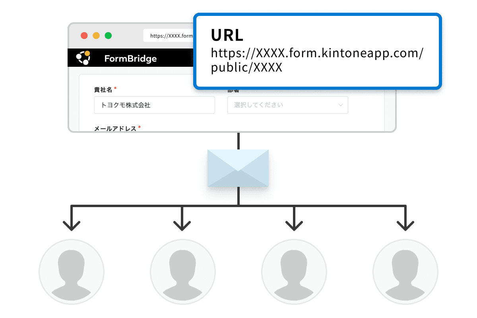Click the トヨクモ株式会社 input field
This screenshot has width=477, height=318.
coord(154,105)
